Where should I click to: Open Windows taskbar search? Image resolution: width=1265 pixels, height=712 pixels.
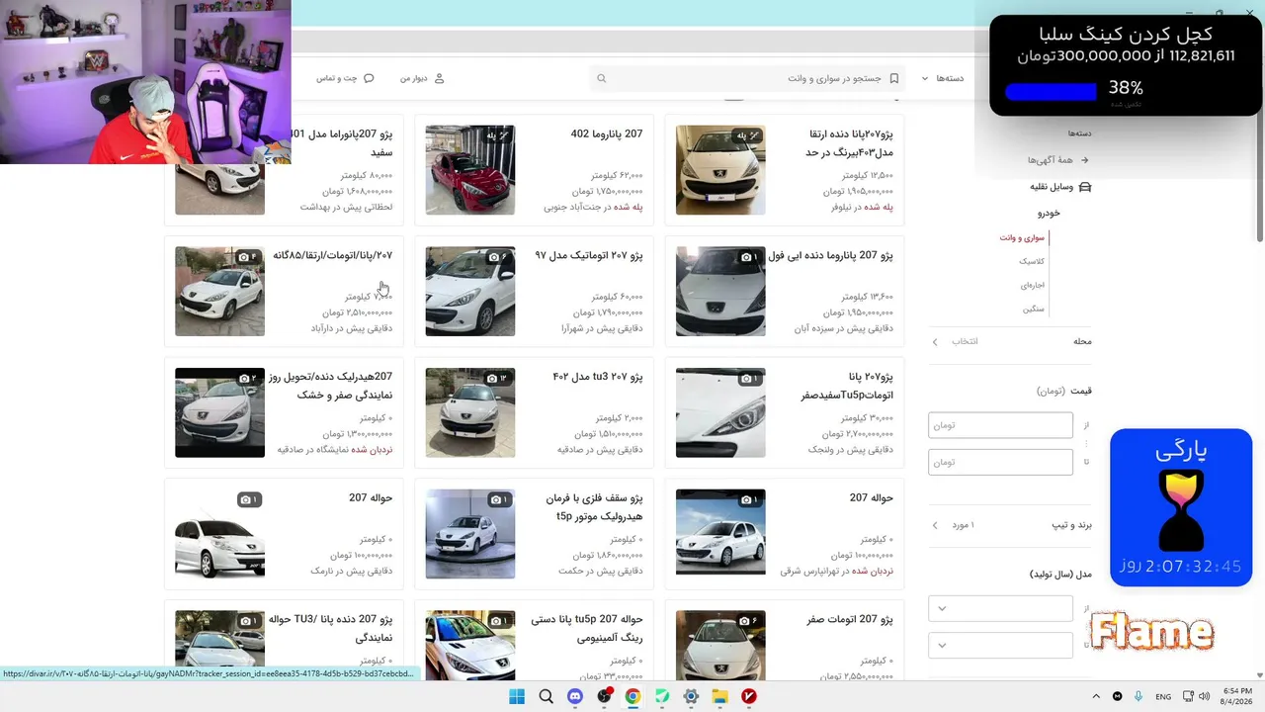[x=547, y=696]
